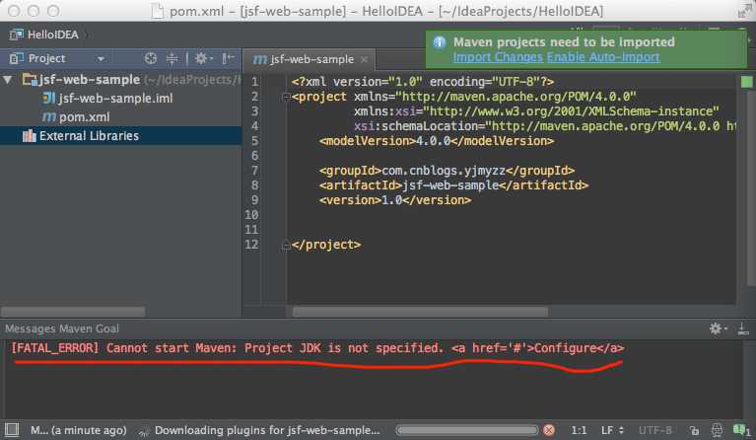Fold the project tag at line 2

click(286, 98)
